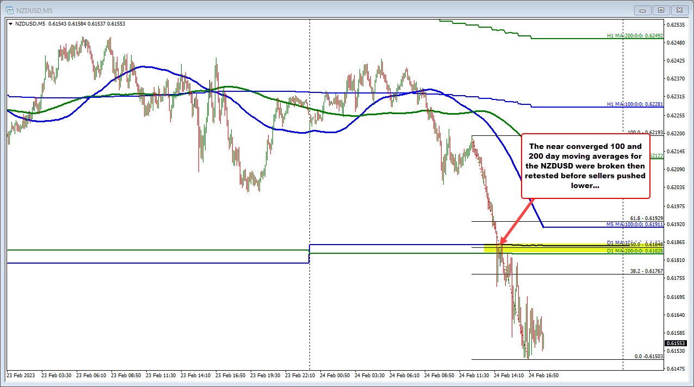Click the 100.0 - 0.62193 Fibonacci label
The height and width of the screenshot is (387, 694).
coord(645,132)
